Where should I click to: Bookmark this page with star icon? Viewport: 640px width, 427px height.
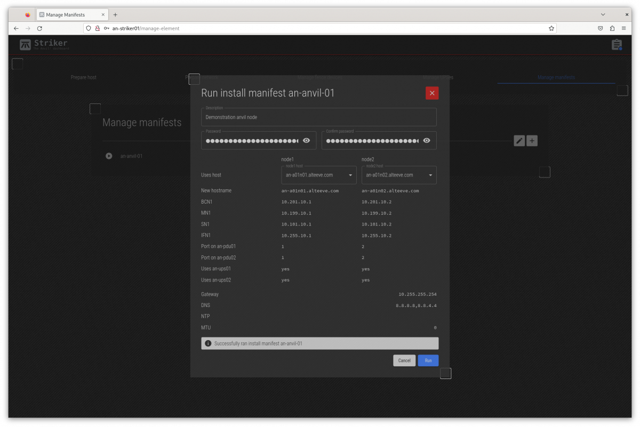click(x=551, y=28)
